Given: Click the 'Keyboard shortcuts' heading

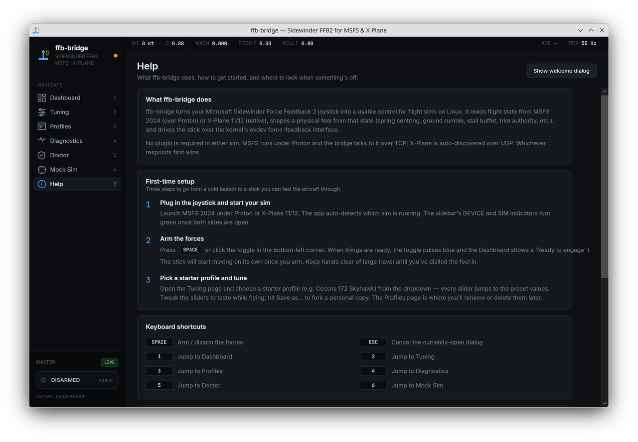Looking at the screenshot, I should pos(175,327).
